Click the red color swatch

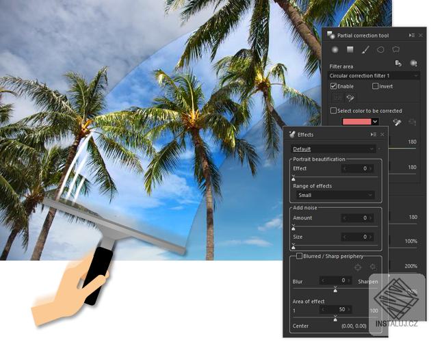357,122
